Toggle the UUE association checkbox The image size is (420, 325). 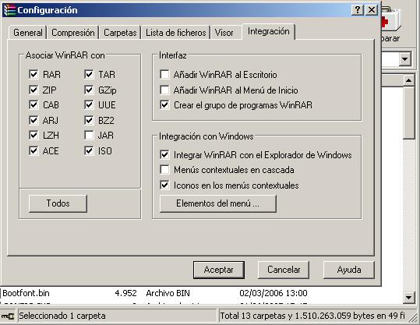click(x=89, y=104)
